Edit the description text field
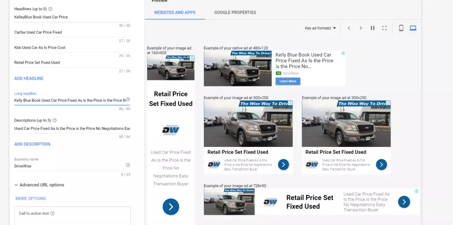This screenshot has height=225, width=453. point(72,128)
